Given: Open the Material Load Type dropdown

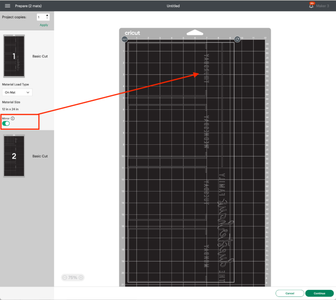Looking at the screenshot, I should [x=17, y=93].
